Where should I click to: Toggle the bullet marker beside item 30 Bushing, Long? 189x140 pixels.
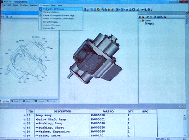(x=24, y=123)
